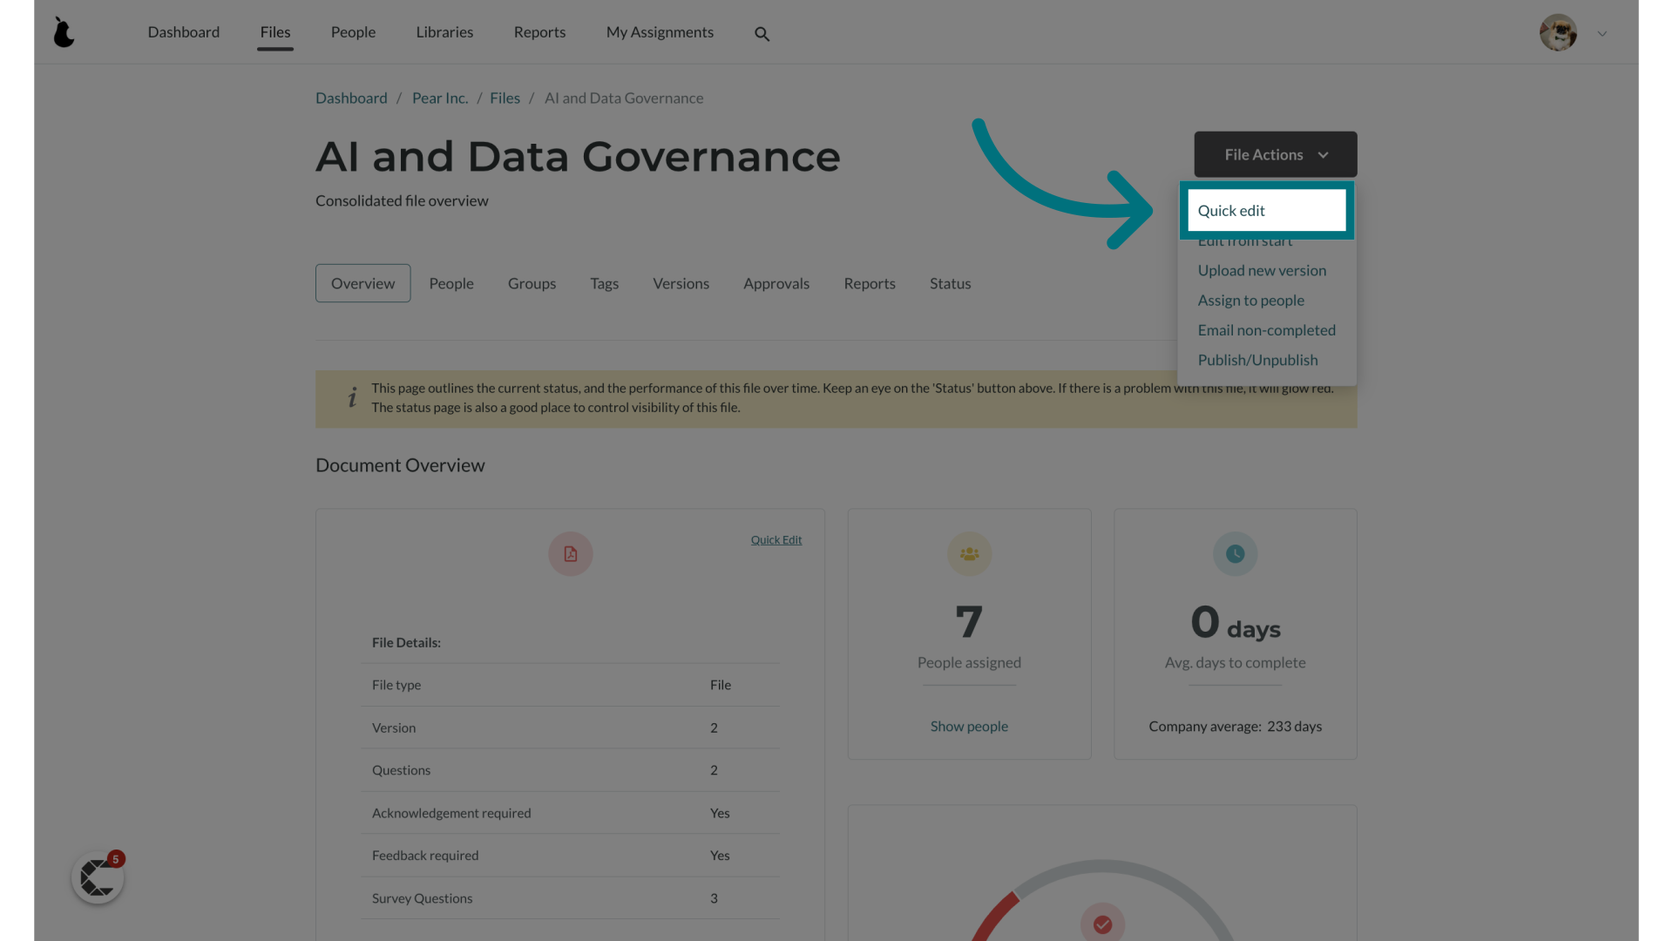Click the Survey Questions row label
This screenshot has height=941, width=1673.
pos(422,898)
